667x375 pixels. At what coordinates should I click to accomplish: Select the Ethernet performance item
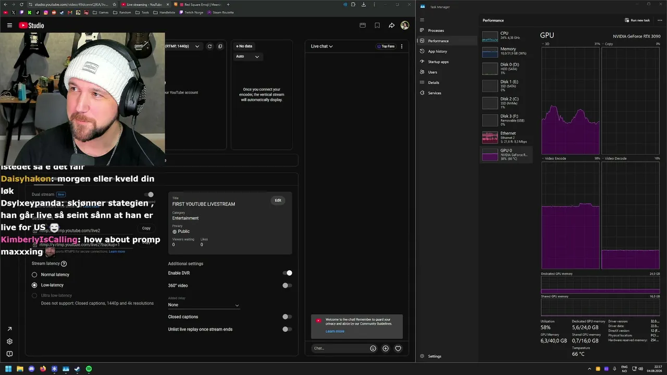tap(505, 137)
